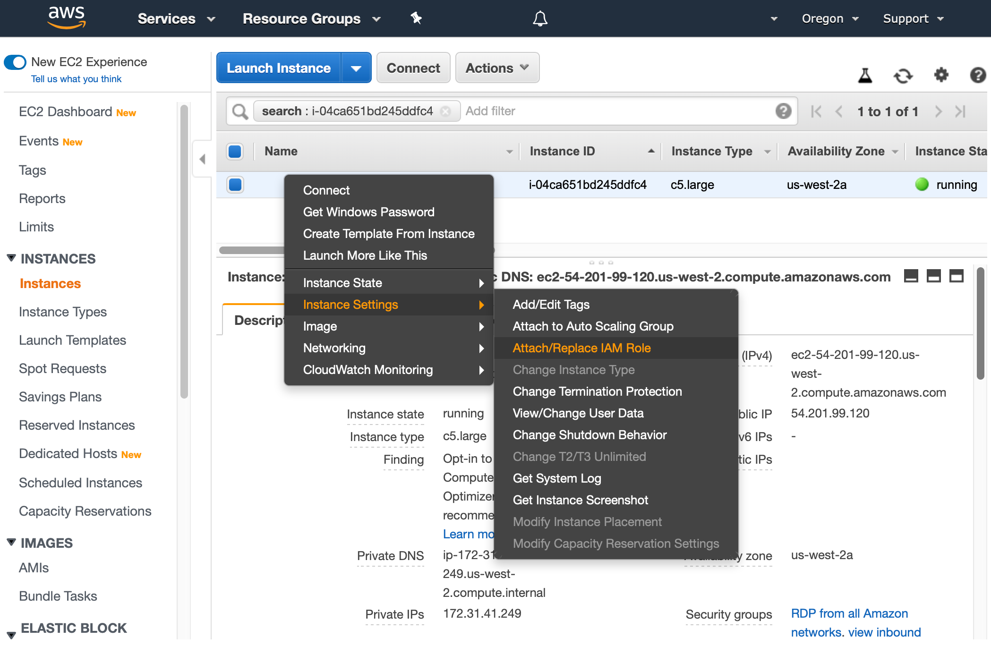Open the Tell us what you think link
Viewport: 991px width, 646px height.
[76, 79]
